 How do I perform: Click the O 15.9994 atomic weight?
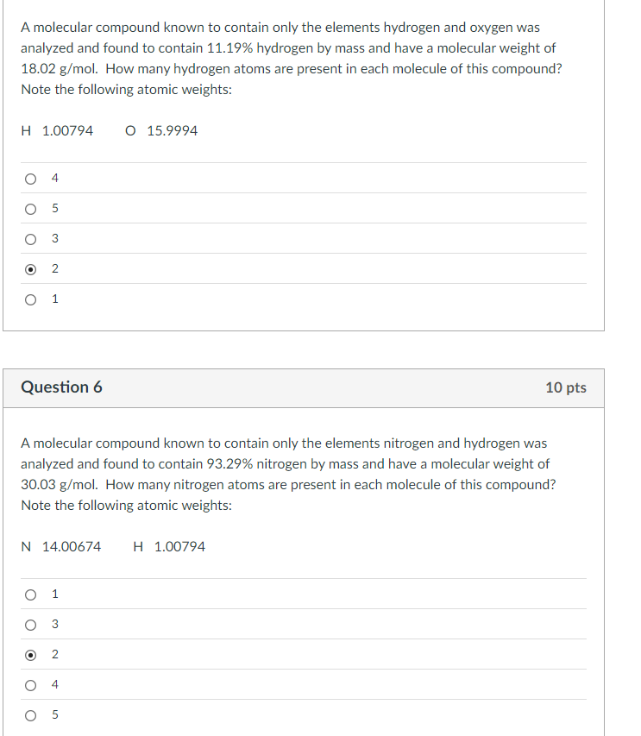click(x=161, y=131)
